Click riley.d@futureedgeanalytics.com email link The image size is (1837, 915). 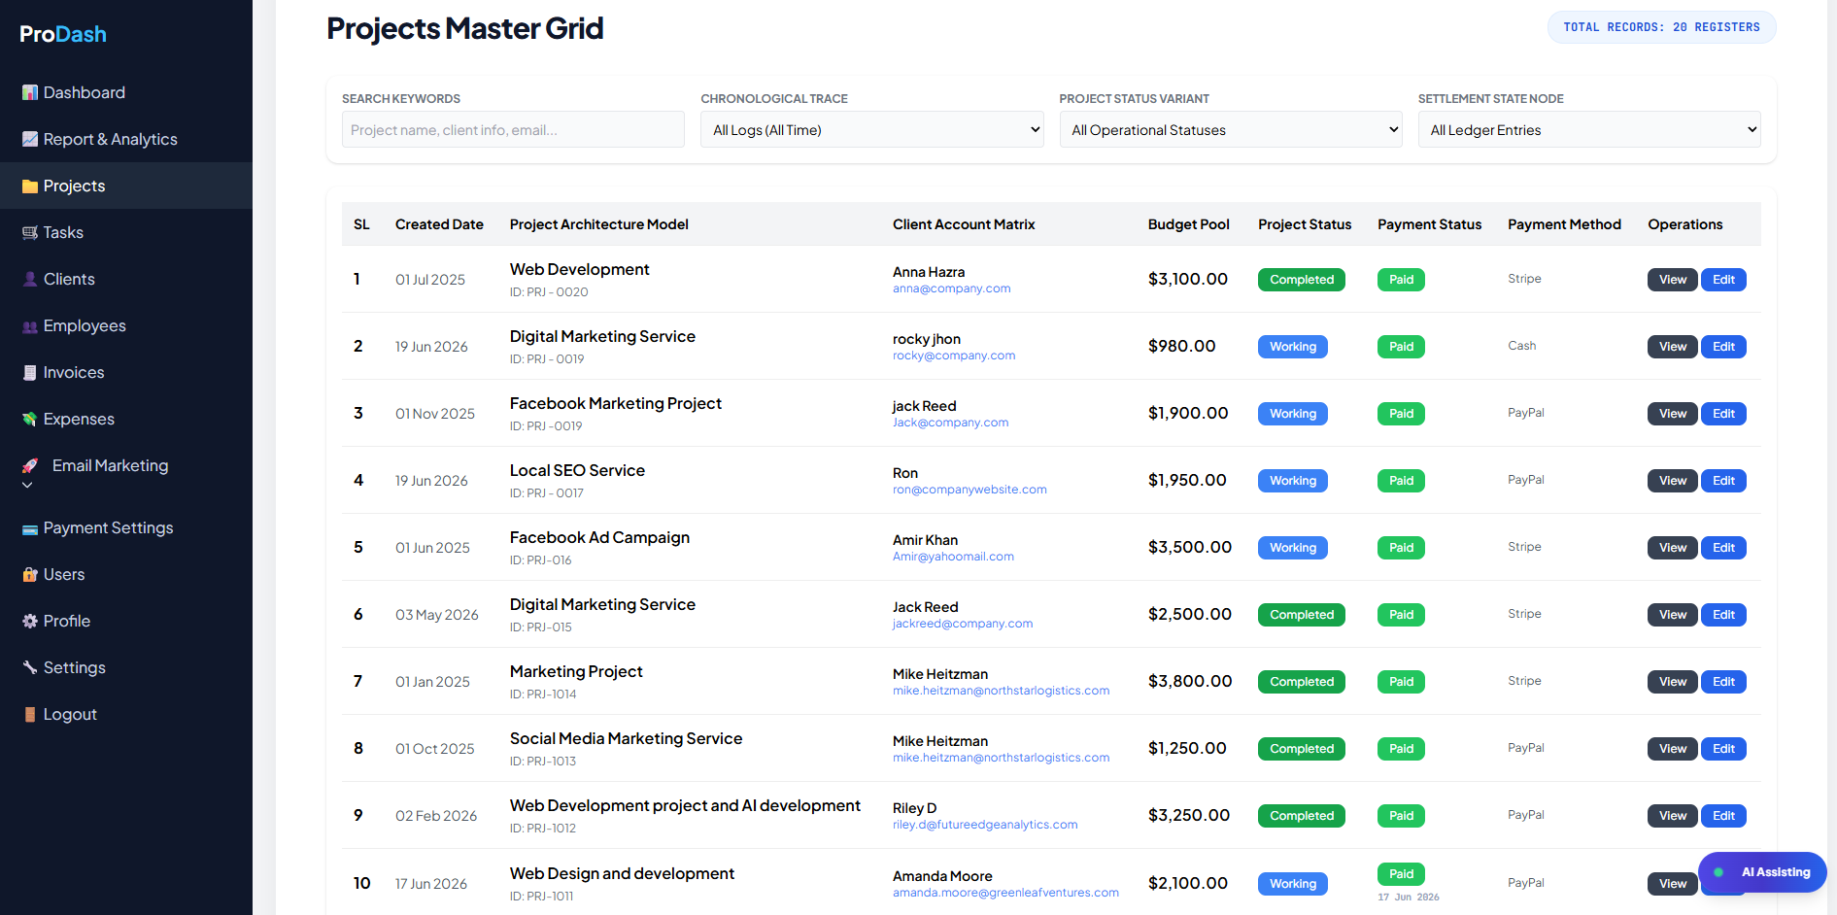pyautogui.click(x=985, y=825)
